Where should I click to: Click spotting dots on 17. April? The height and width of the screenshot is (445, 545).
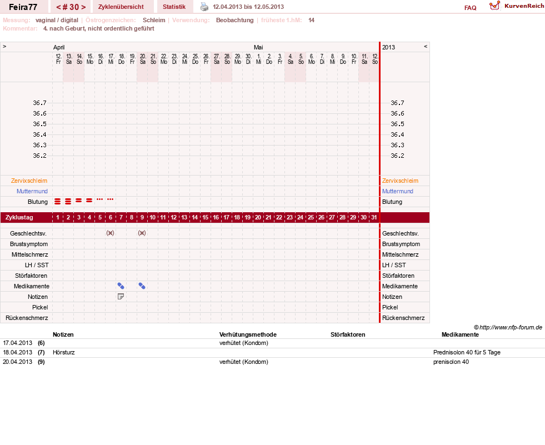pyautogui.click(x=110, y=199)
